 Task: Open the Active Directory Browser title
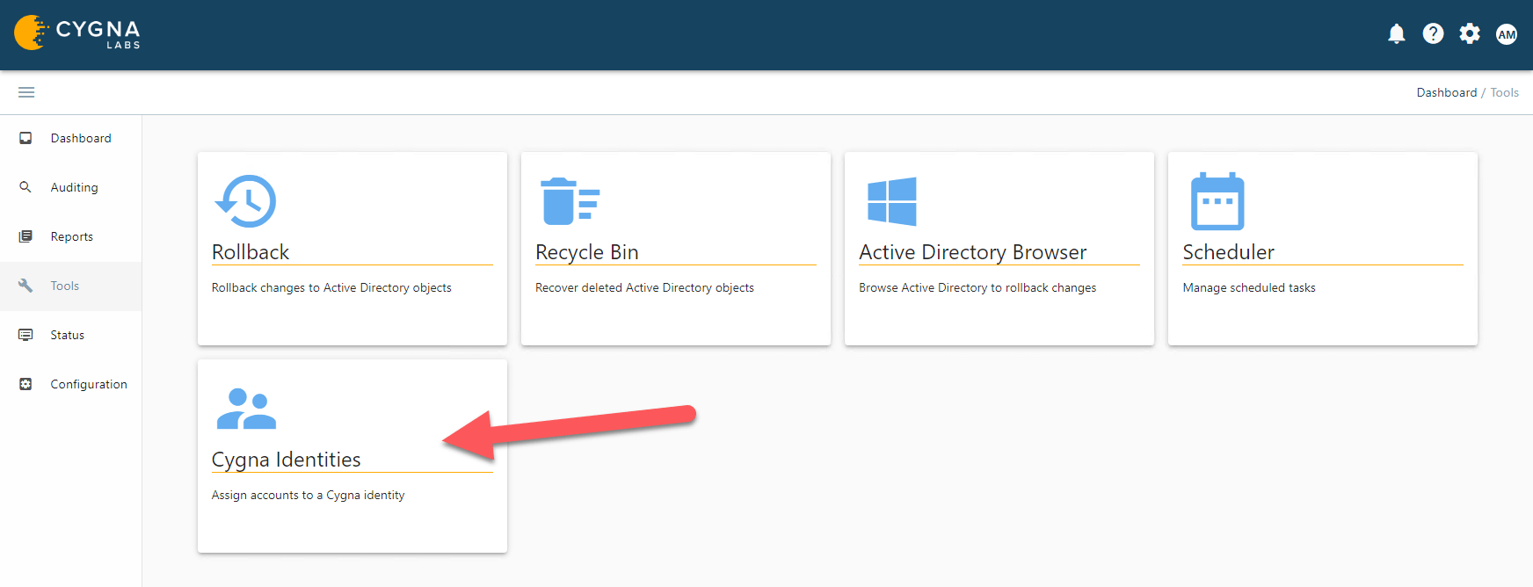click(973, 252)
